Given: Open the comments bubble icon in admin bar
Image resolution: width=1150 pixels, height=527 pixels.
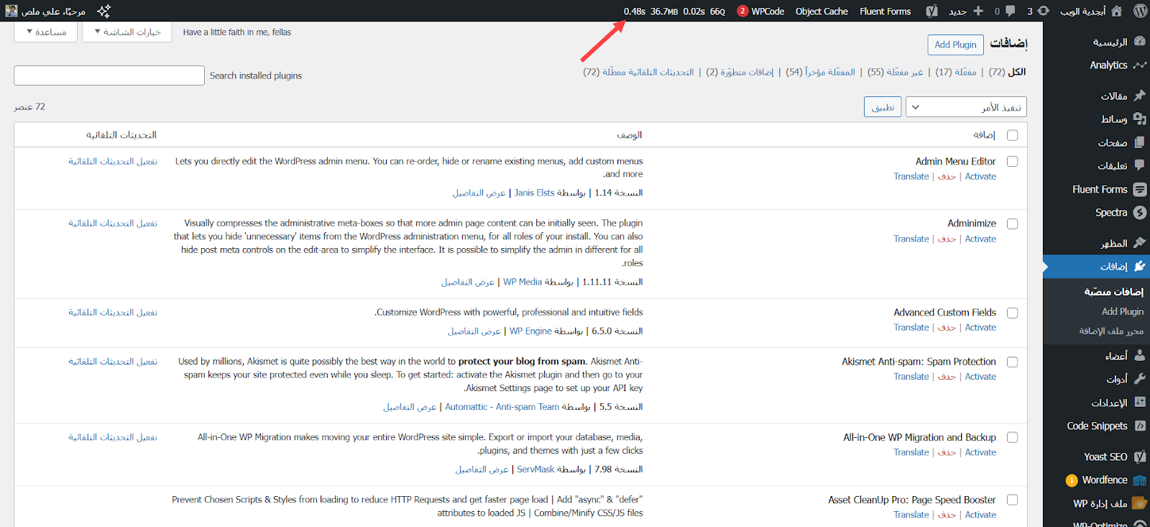Looking at the screenshot, I should coord(1010,11).
